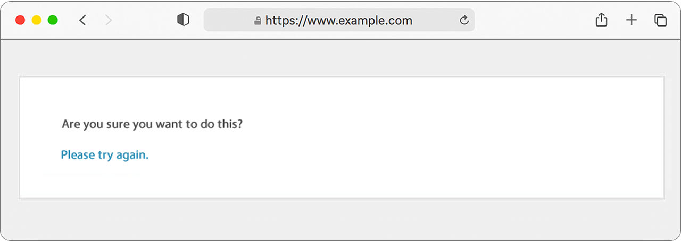
Task: Click the greyed-out forward arrow
Action: point(109,20)
